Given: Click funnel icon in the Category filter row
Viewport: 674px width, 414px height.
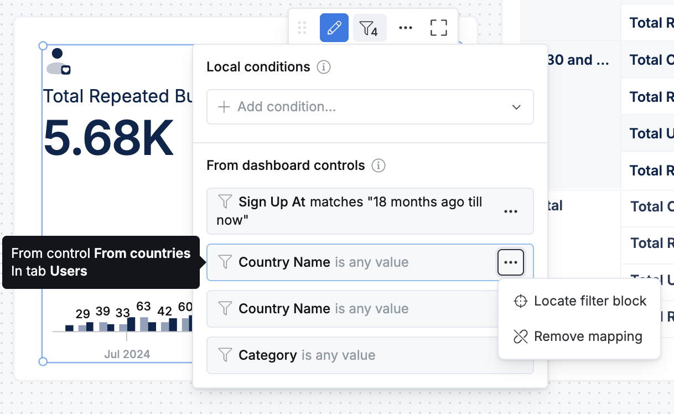Looking at the screenshot, I should coord(225,355).
